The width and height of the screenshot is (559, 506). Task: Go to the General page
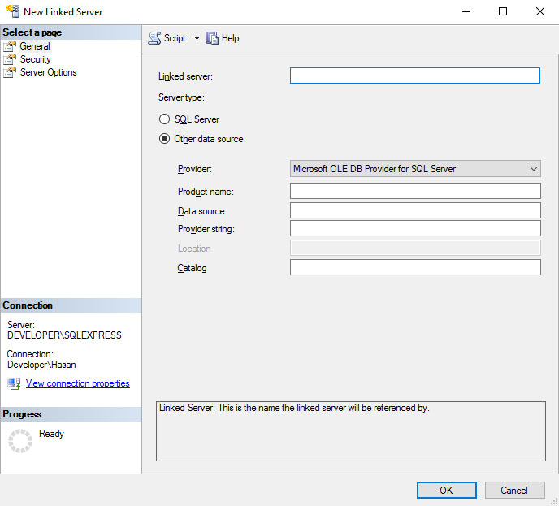pyautogui.click(x=35, y=46)
